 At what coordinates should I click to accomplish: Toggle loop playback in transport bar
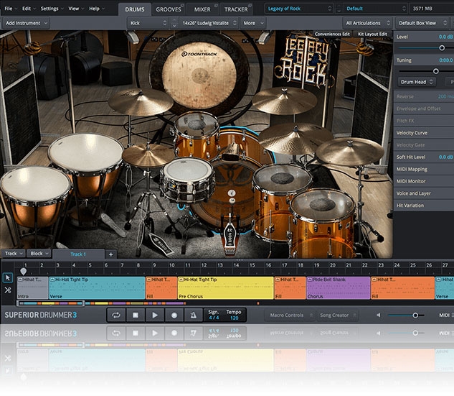pos(117,315)
